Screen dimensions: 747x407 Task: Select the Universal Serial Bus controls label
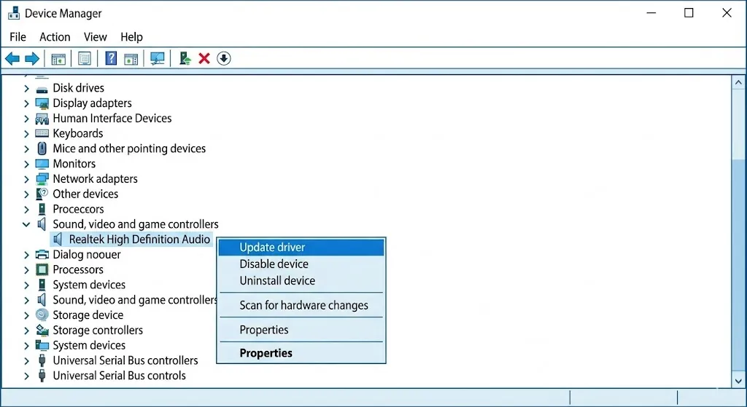(x=119, y=376)
